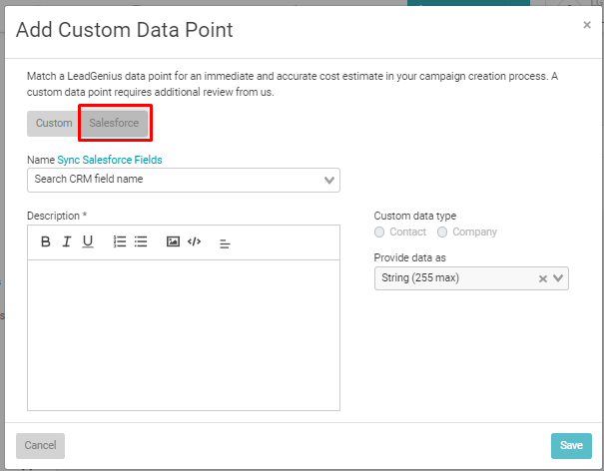
Task: Open the text alignment icon in the editor
Action: pos(225,243)
